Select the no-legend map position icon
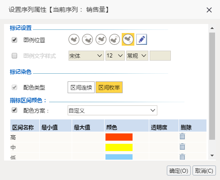This screenshot has width=220, height=180. [74, 39]
